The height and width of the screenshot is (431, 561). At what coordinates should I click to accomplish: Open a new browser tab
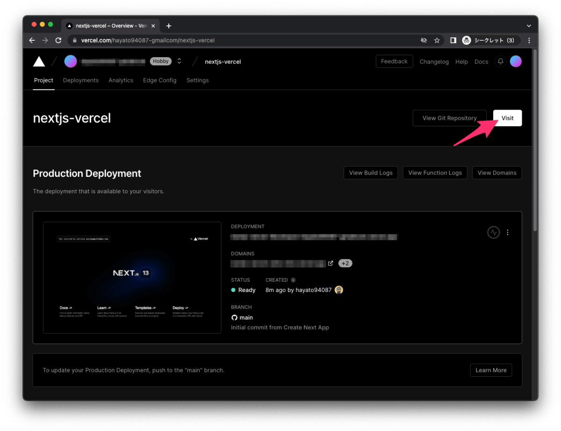pos(169,26)
